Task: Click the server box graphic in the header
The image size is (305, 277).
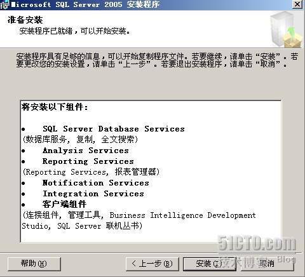Action: click(286, 30)
